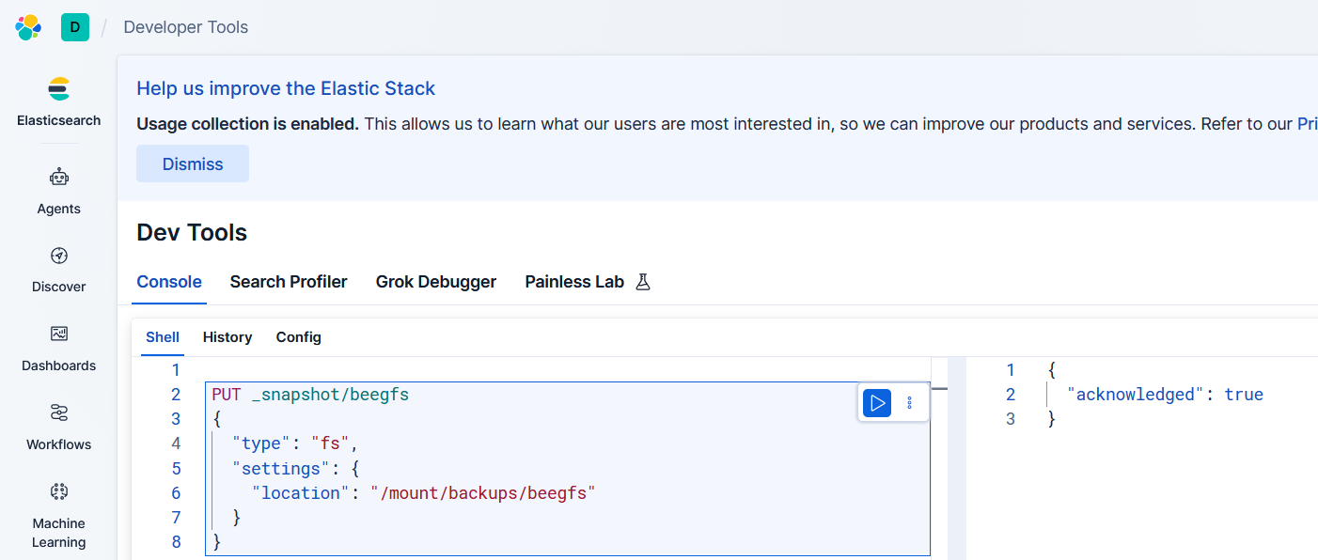Select the Shell sub-tab
1318x560 pixels.
pyautogui.click(x=163, y=337)
